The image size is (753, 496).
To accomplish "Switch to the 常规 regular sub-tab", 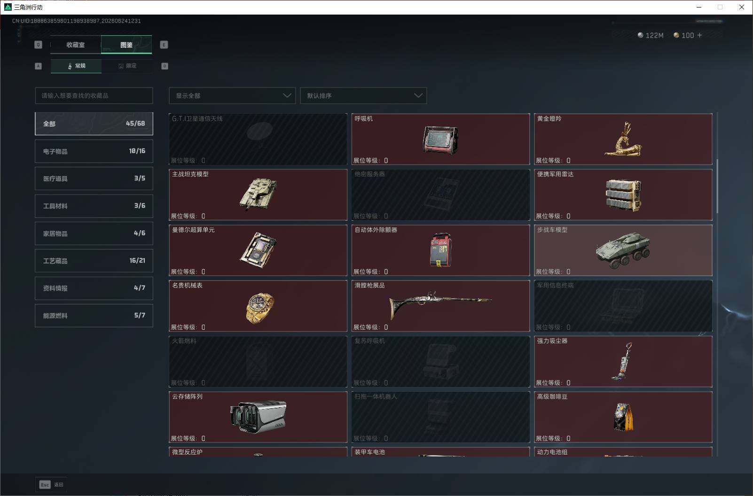I will tap(76, 66).
